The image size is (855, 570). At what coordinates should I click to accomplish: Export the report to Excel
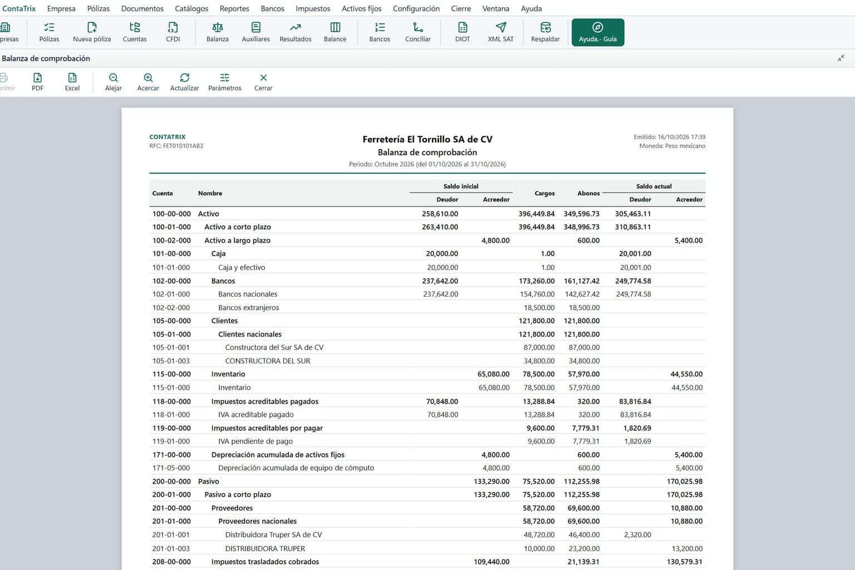point(72,82)
